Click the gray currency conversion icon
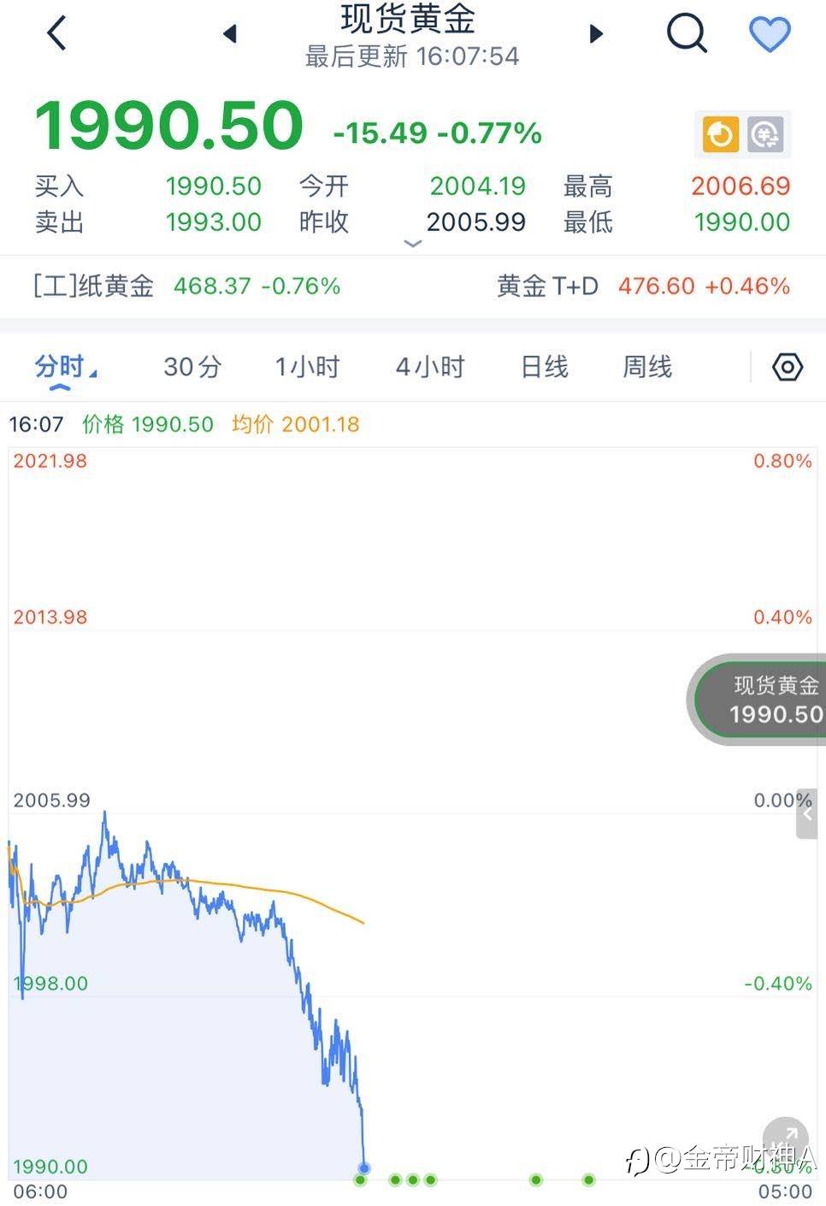Screen dimensions: 826x1206 pyautogui.click(x=765, y=134)
